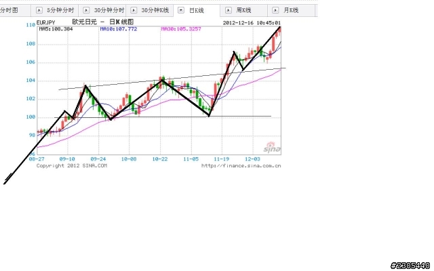
Task: Click the 11-05 date axis label
Action: [x=191, y=159]
